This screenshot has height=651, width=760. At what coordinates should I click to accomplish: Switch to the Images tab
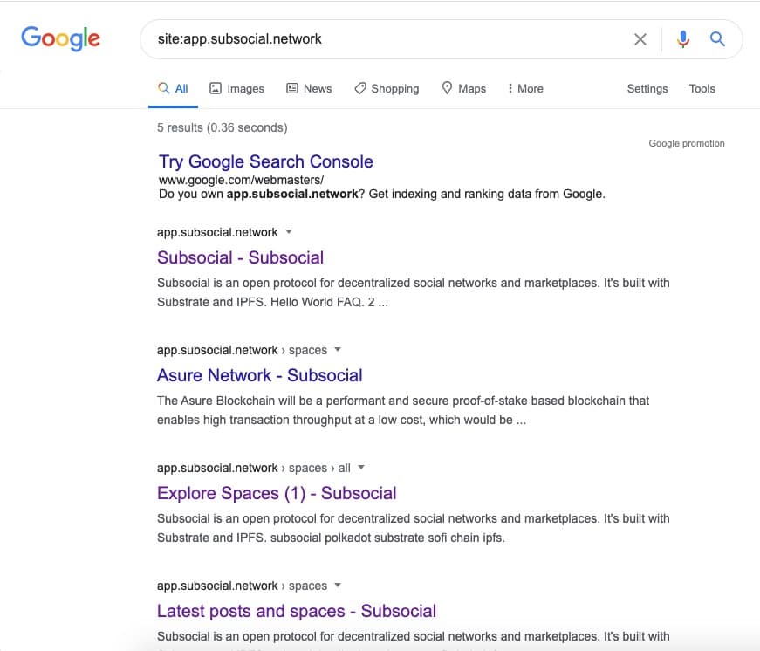tap(236, 89)
